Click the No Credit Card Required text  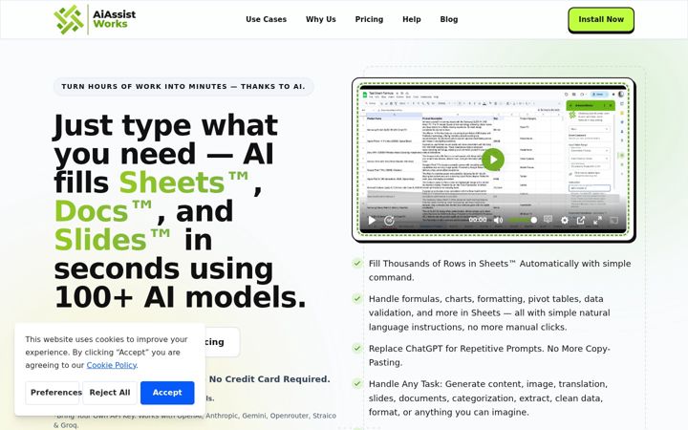click(269, 379)
